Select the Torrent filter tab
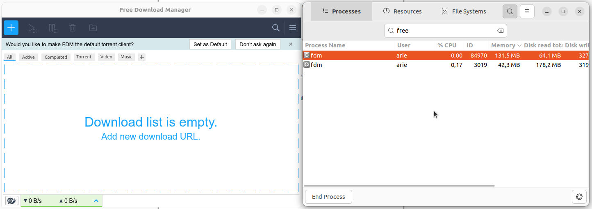Viewport: 592px width, 209px height. click(84, 57)
